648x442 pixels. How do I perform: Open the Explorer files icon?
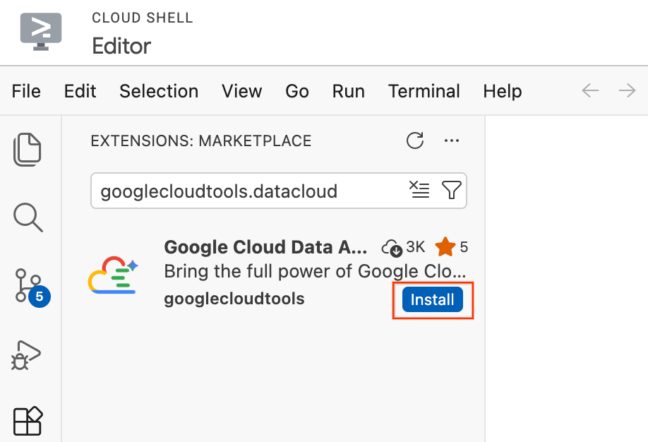(28, 150)
